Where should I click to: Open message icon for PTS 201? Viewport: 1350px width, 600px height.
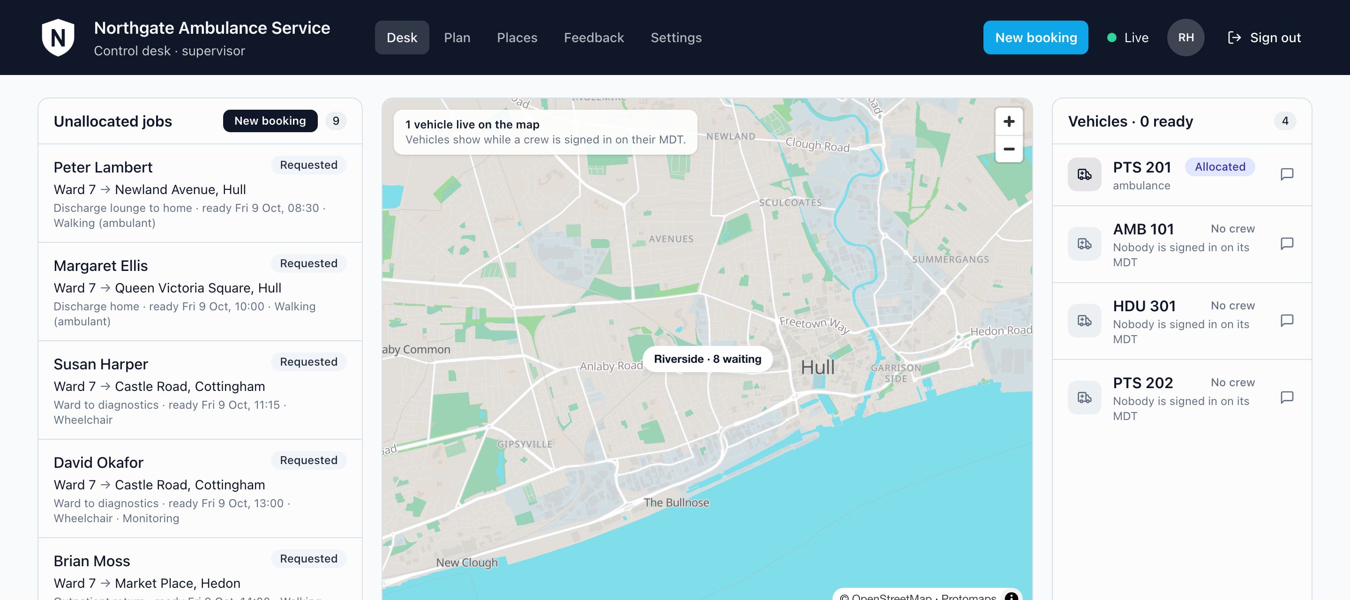pos(1287,174)
